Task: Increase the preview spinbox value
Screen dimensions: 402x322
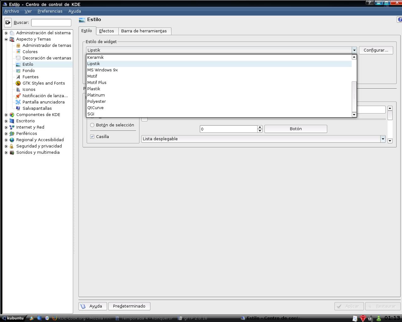Action: click(260, 127)
